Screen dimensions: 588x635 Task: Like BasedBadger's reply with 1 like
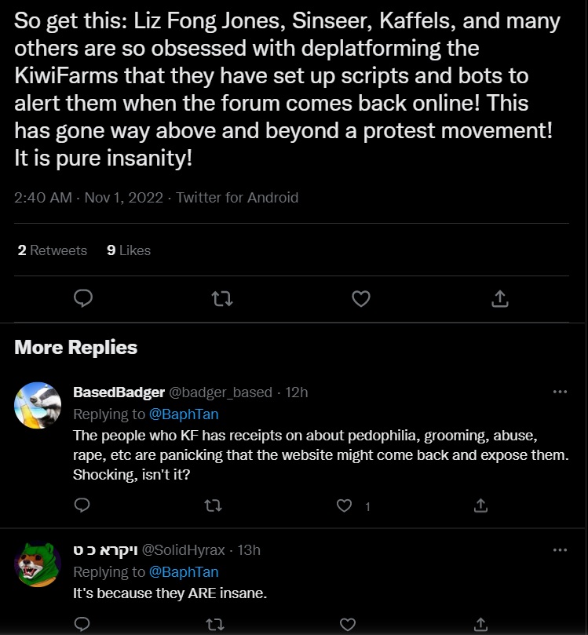[x=344, y=505]
